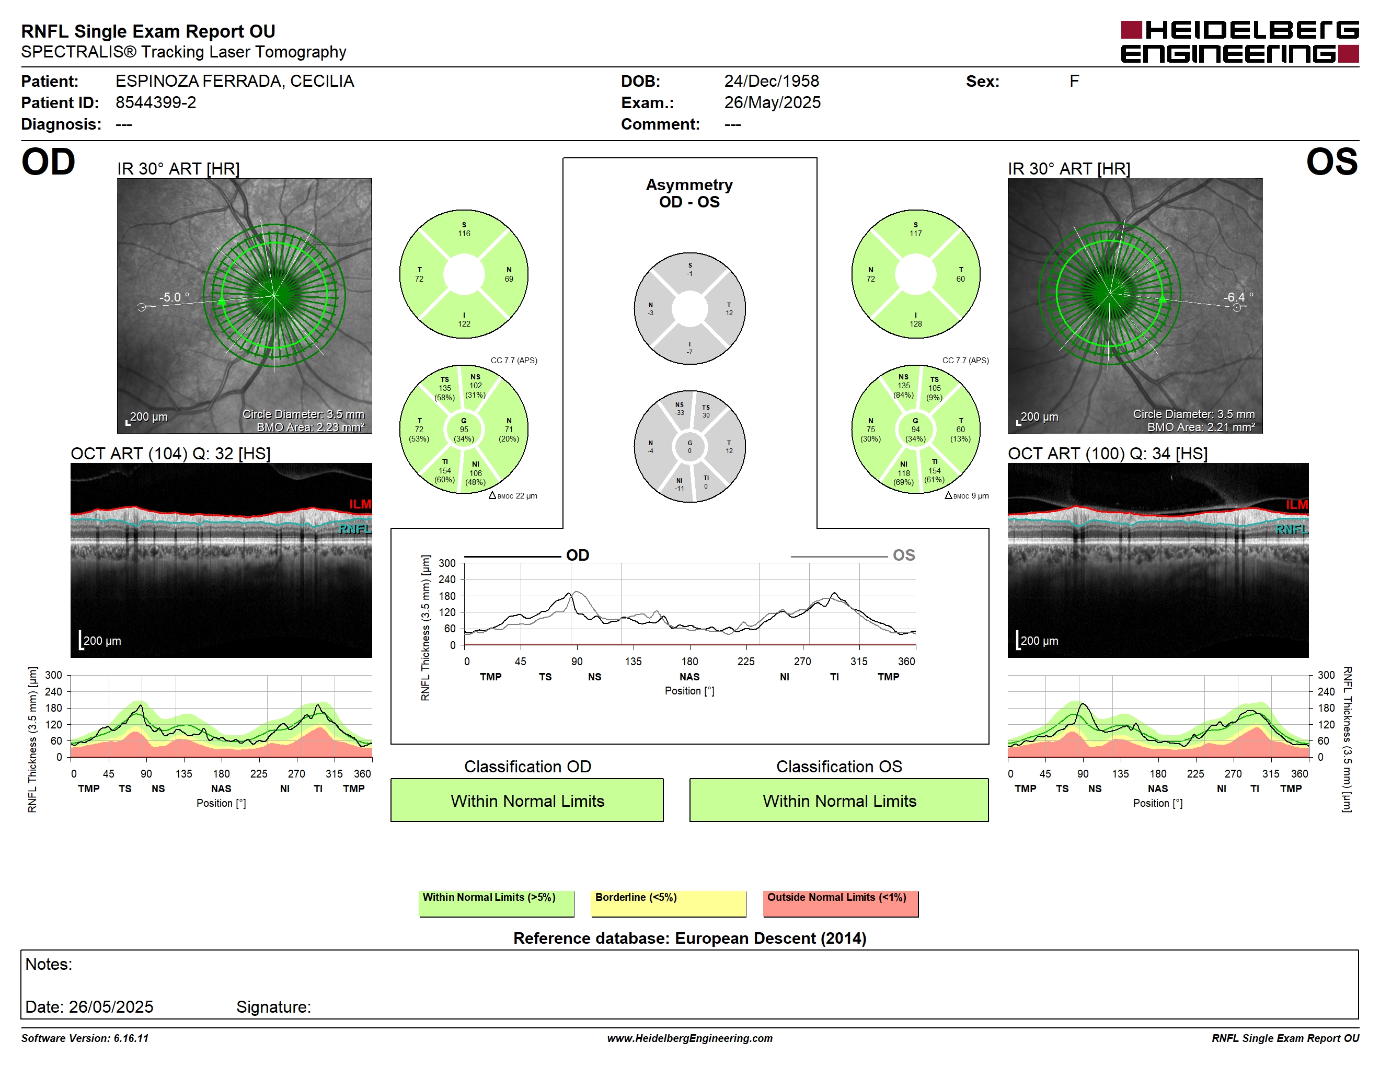The width and height of the screenshot is (1380, 1066).
Task: Select OD sector NI 106 (48%)
Action: click(x=475, y=473)
